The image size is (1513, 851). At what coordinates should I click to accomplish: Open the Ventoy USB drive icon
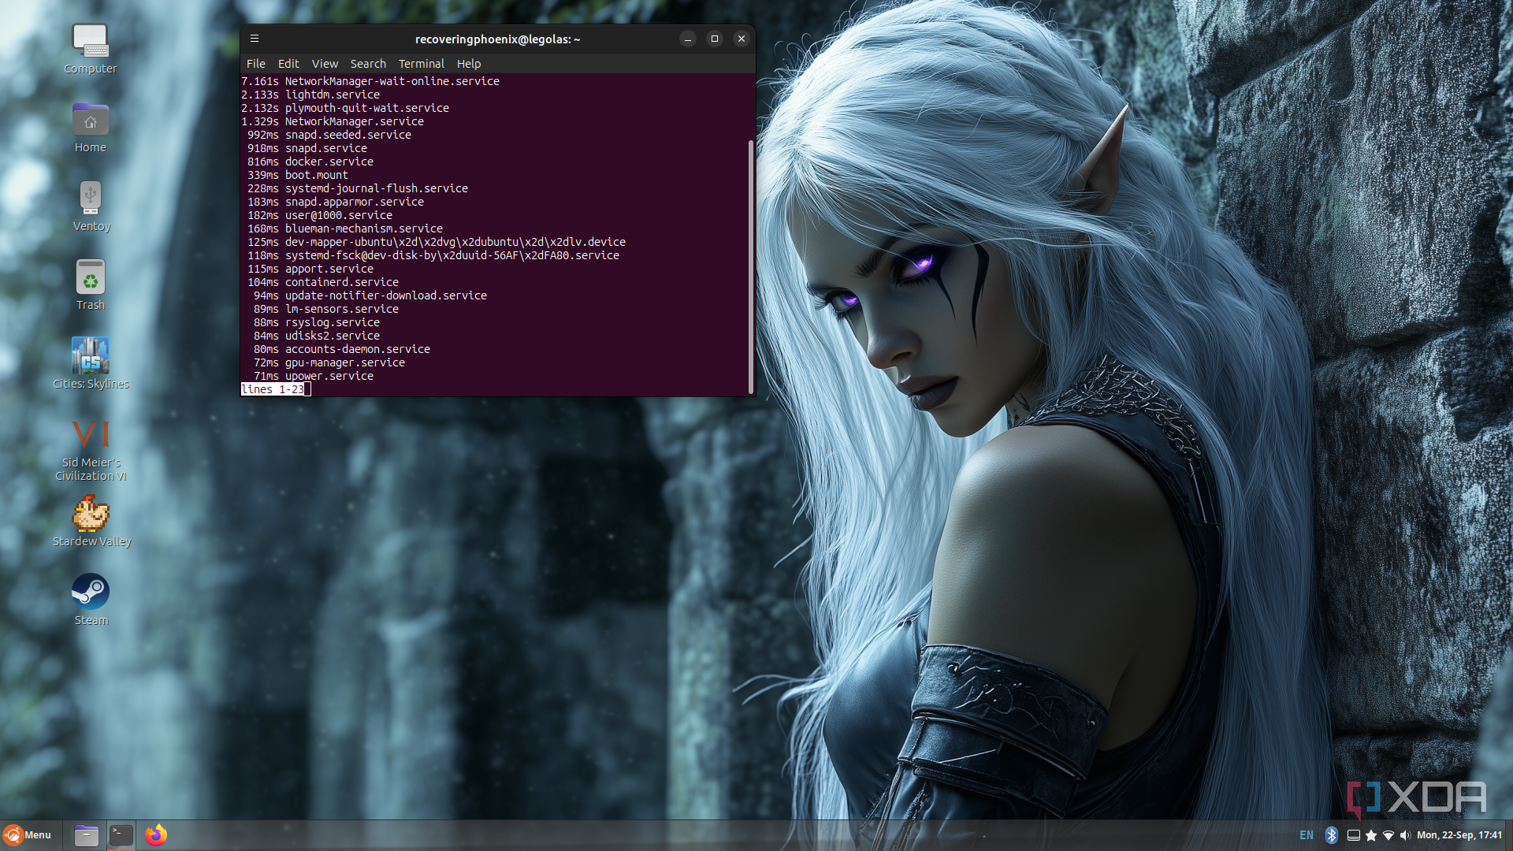pyautogui.click(x=91, y=198)
